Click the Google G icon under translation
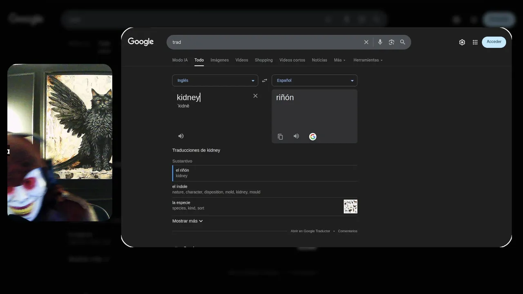 click(x=313, y=137)
